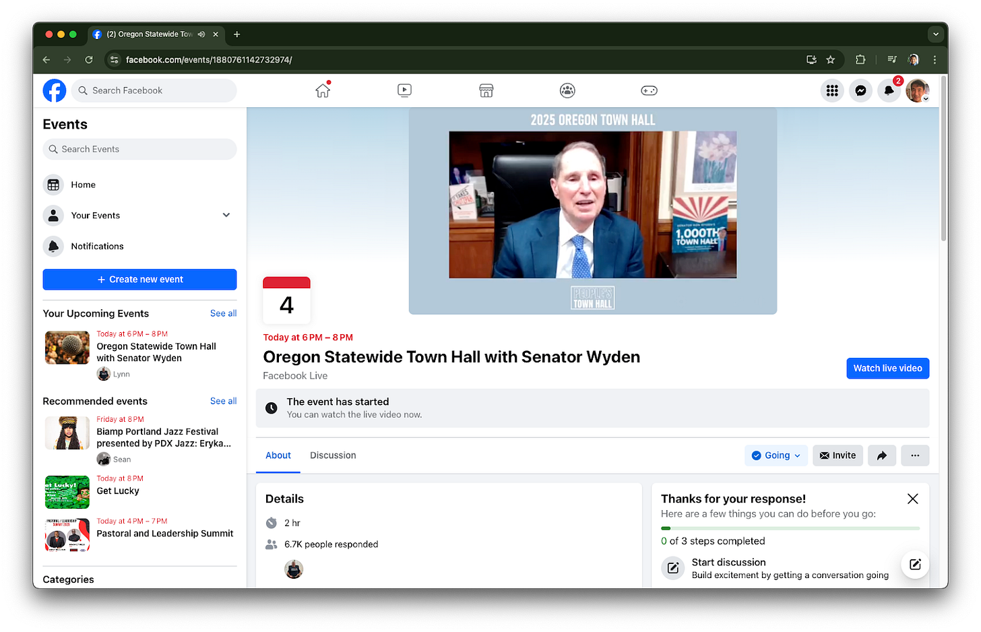
Task: Open media control icon in toolbar
Action: pos(892,60)
